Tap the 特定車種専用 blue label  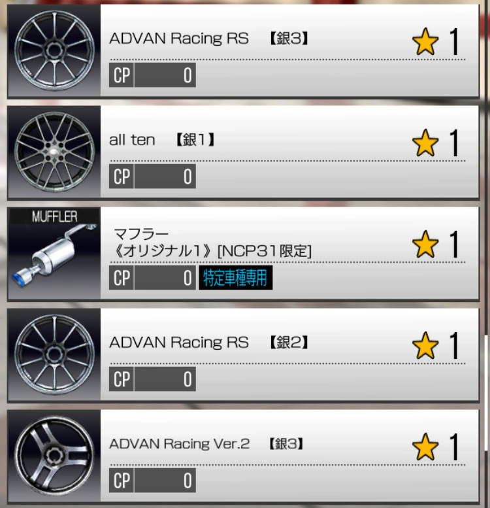236,278
